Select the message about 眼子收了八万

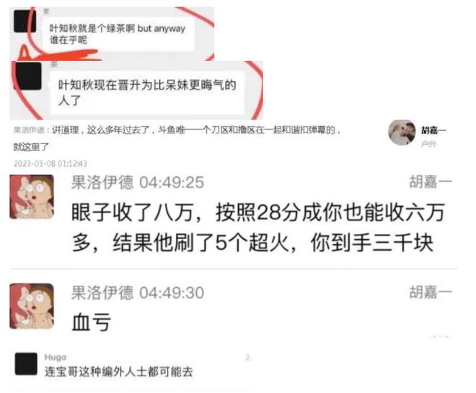[258, 227]
